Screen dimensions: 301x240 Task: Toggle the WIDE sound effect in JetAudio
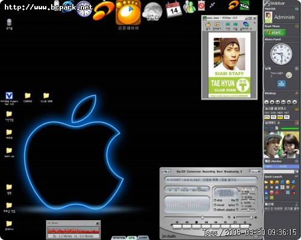pyautogui.click(x=243, y=192)
